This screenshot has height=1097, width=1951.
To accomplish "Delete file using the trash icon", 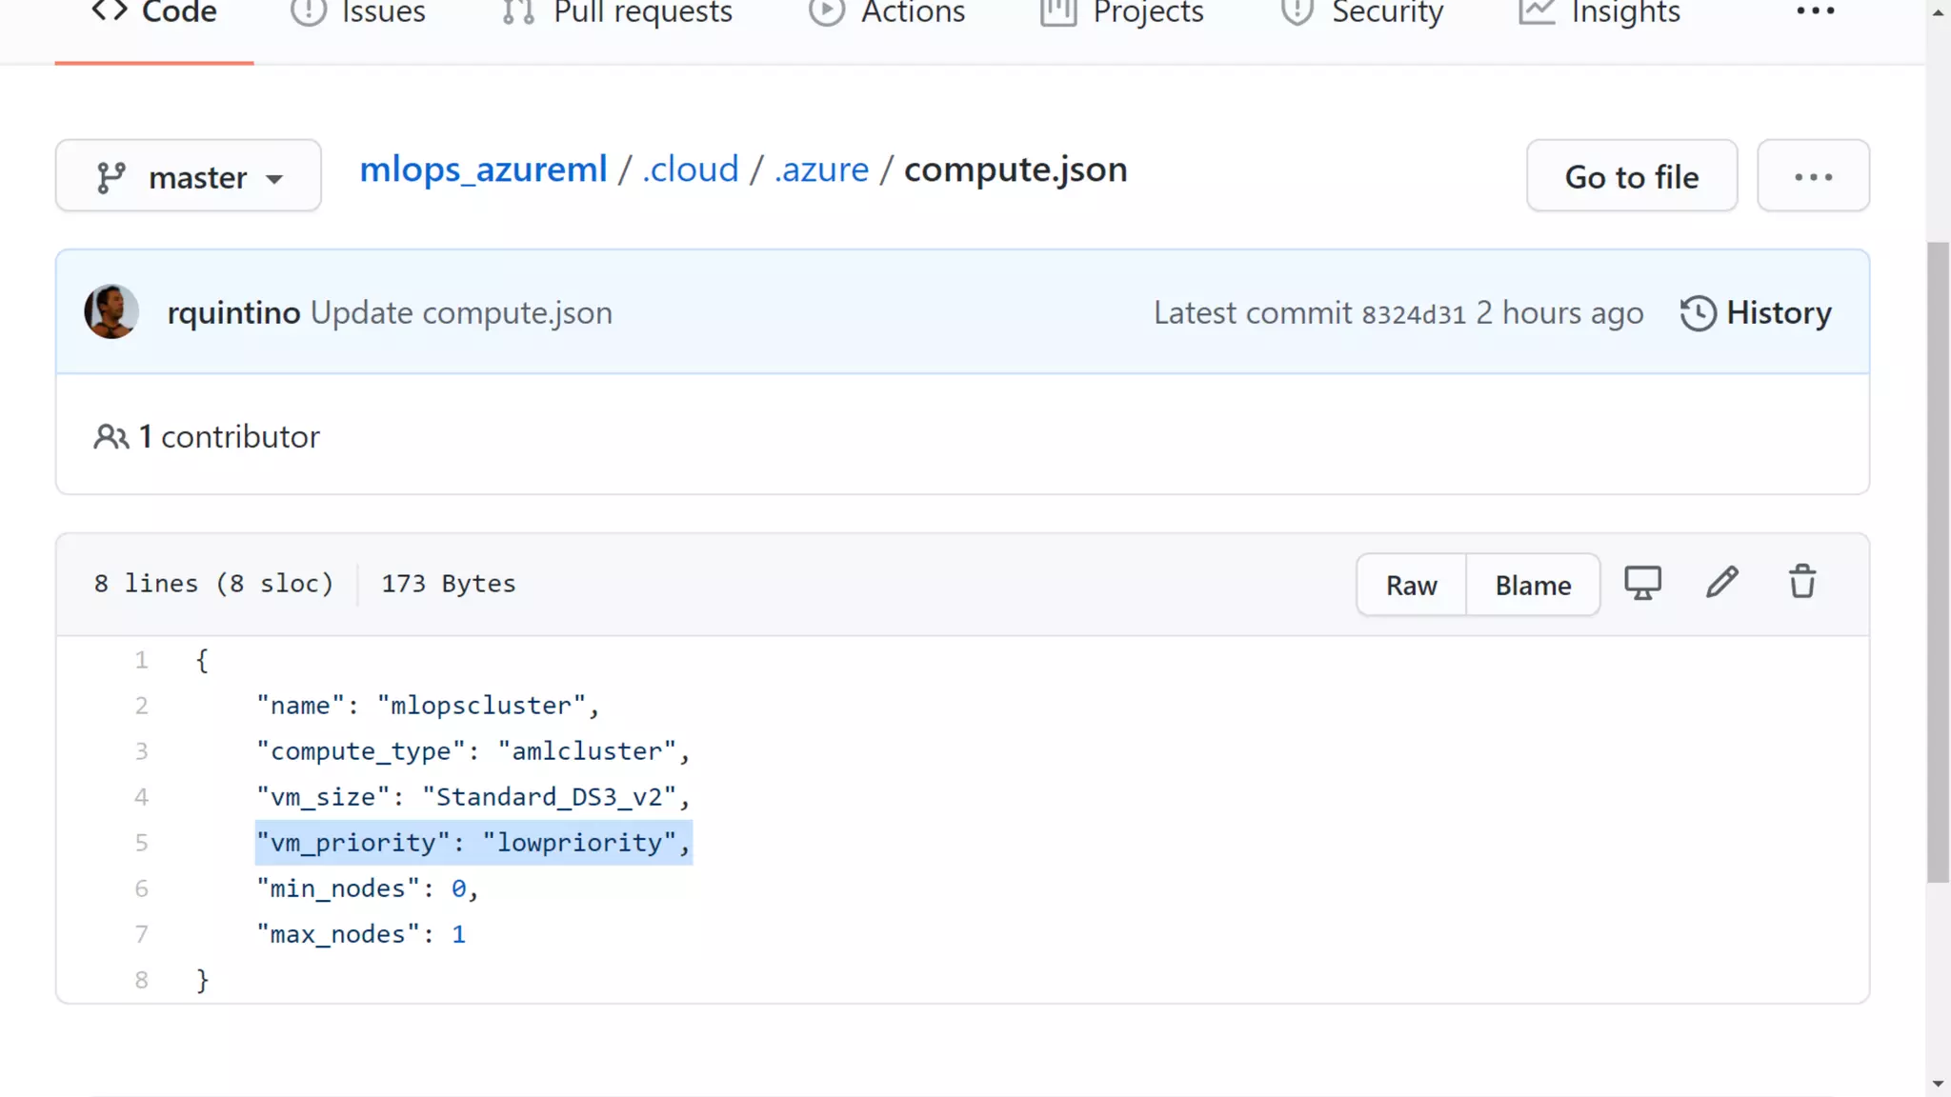I will [1801, 583].
